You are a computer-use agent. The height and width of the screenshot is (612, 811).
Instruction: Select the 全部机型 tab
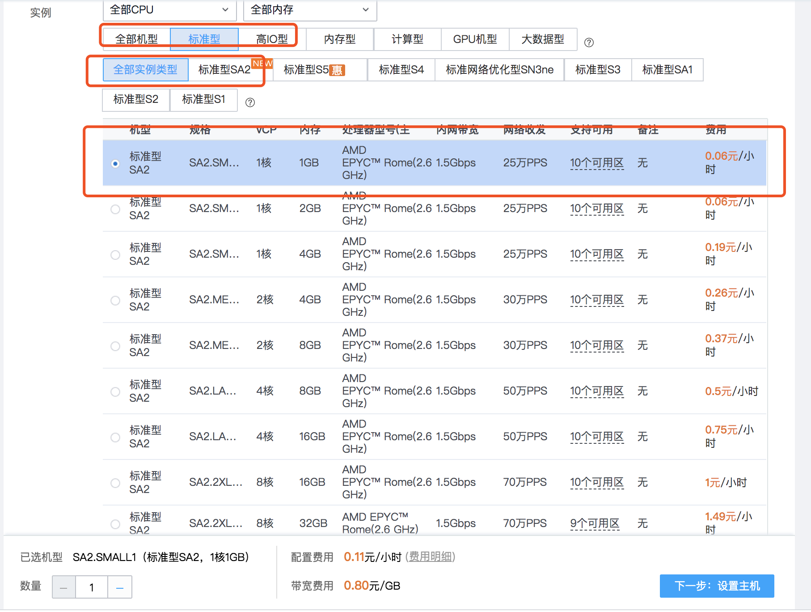point(136,39)
